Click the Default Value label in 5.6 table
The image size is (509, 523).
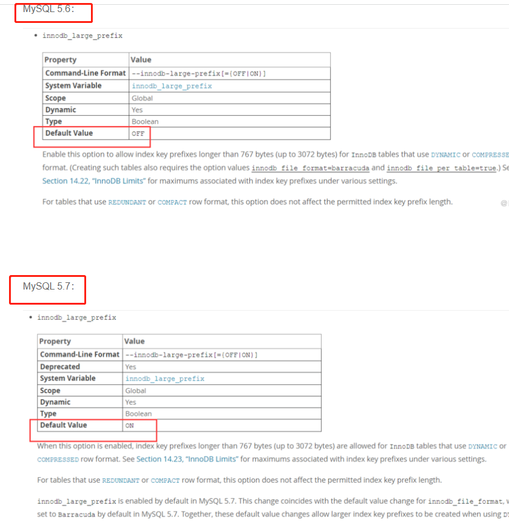pos(69,133)
